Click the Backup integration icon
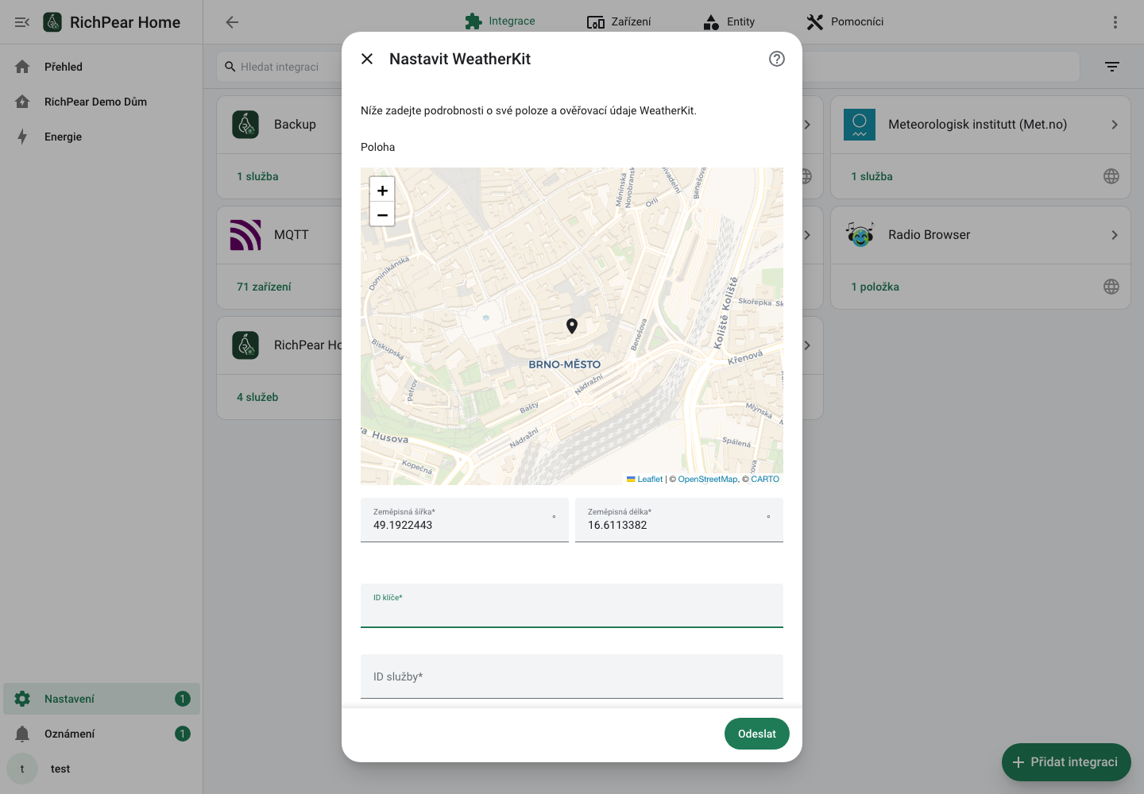Viewport: 1144px width, 794px height. click(x=245, y=125)
